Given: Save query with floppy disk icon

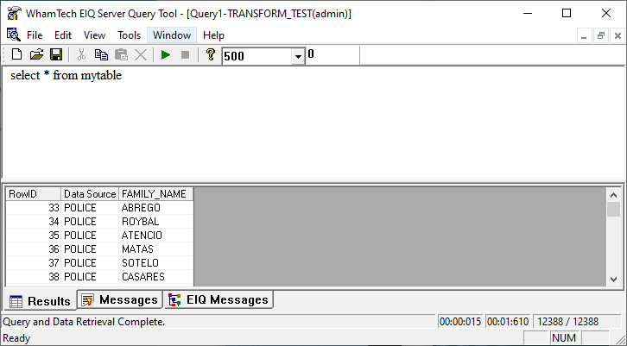Looking at the screenshot, I should click(56, 54).
